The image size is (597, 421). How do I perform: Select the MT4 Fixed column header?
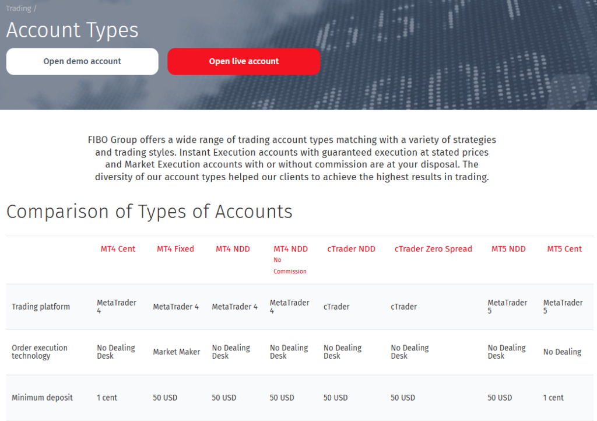[x=175, y=249]
